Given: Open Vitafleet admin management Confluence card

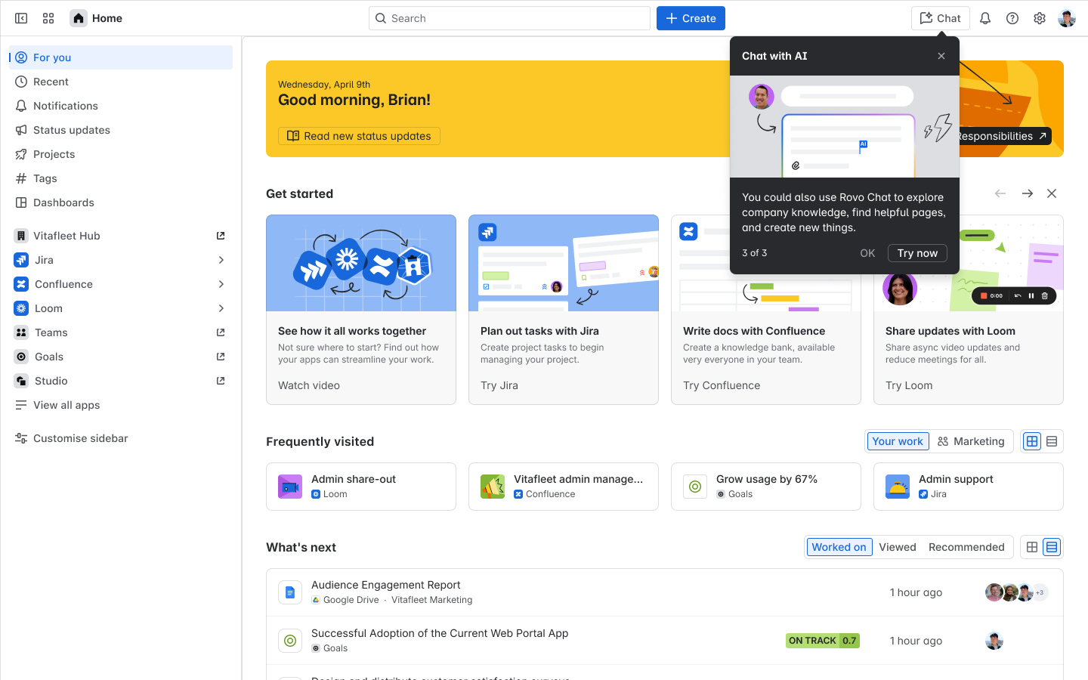Looking at the screenshot, I should [564, 487].
